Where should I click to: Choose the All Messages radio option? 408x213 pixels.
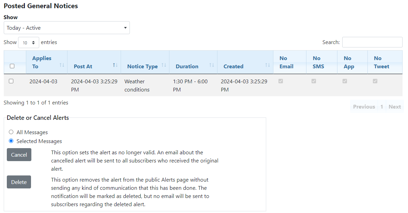[x=11, y=132]
